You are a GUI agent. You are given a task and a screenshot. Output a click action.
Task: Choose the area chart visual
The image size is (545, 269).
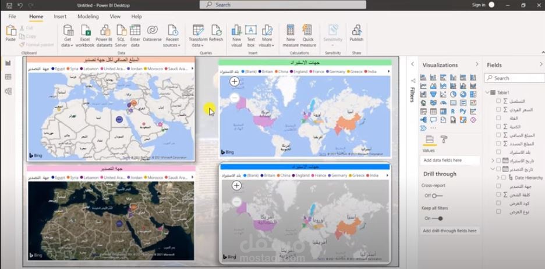click(433, 85)
